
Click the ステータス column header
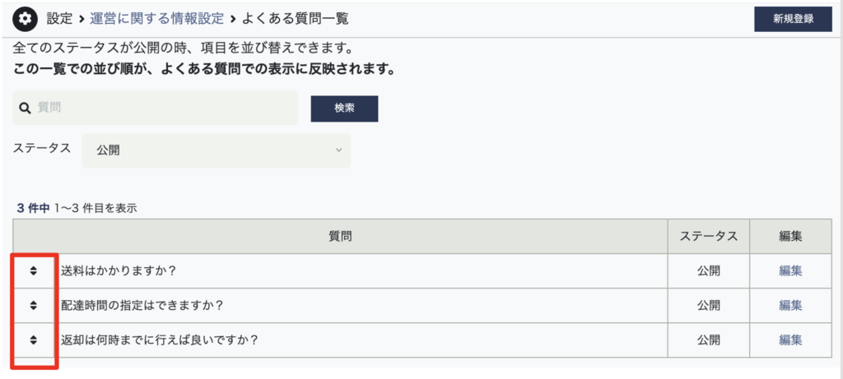pos(708,236)
